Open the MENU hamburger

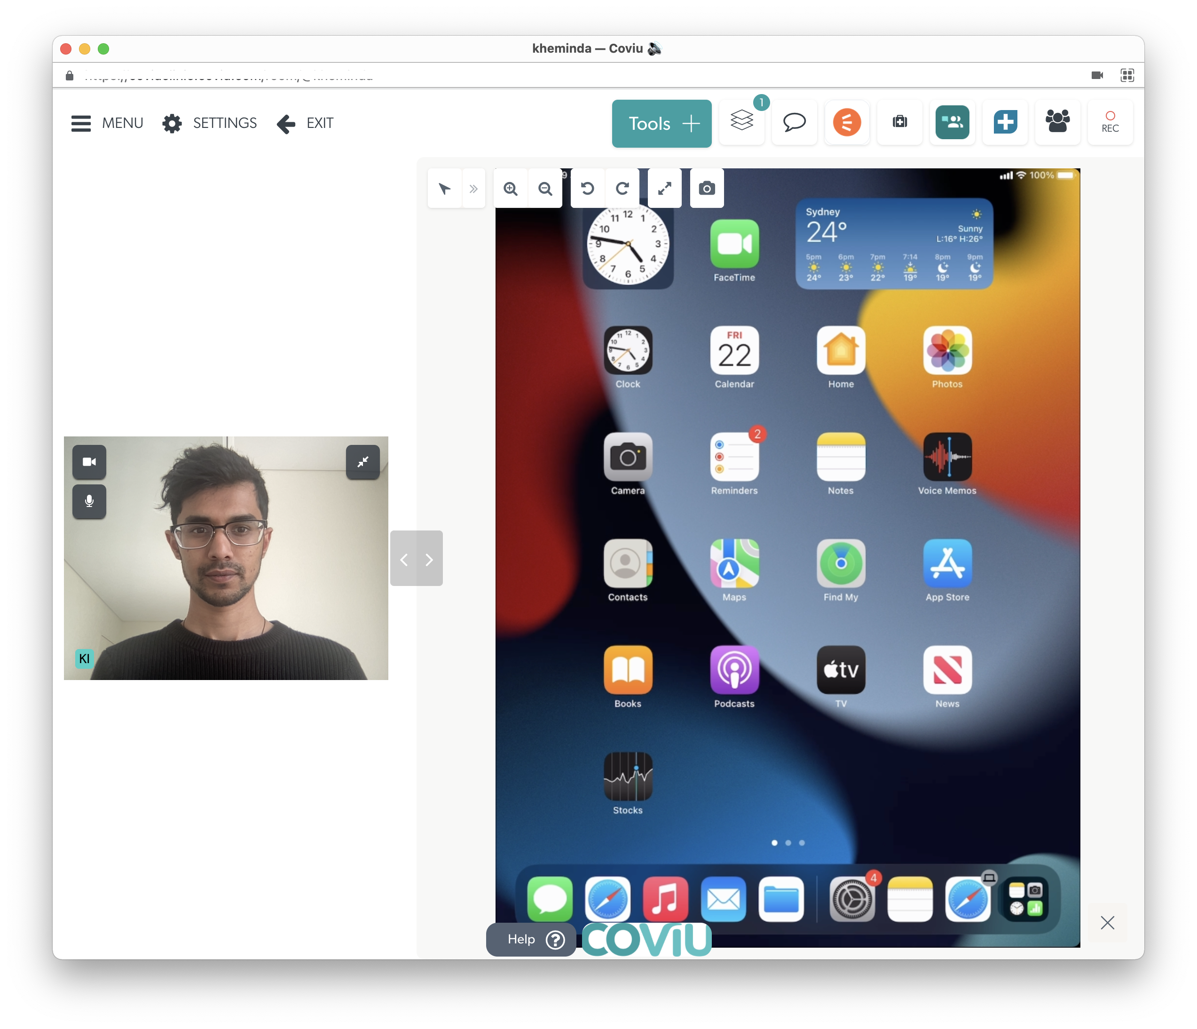click(x=107, y=123)
